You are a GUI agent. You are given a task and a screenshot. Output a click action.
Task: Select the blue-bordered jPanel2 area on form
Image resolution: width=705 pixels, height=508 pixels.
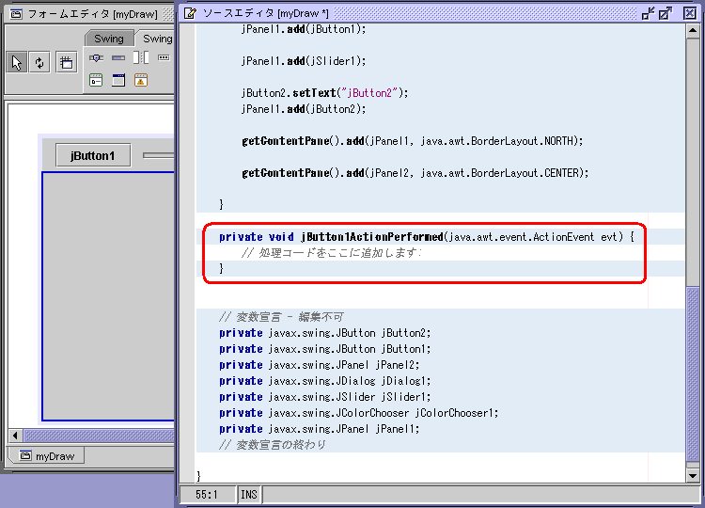108,296
